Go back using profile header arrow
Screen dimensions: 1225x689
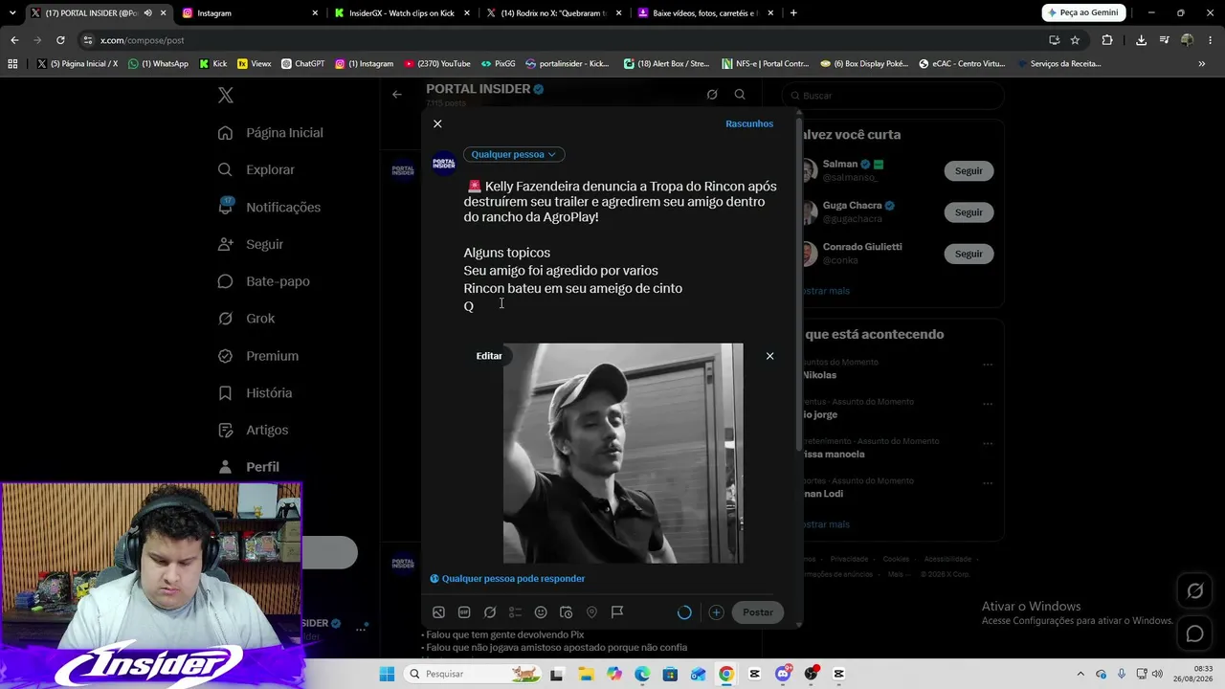click(x=397, y=95)
